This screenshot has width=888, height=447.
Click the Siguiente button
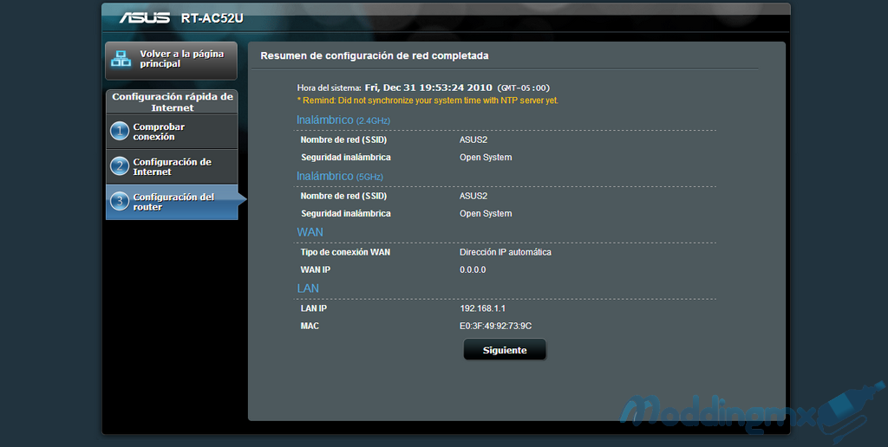(505, 350)
